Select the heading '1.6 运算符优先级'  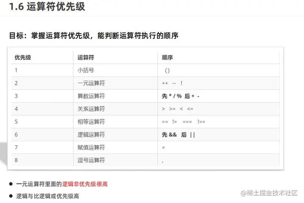(x=47, y=7)
